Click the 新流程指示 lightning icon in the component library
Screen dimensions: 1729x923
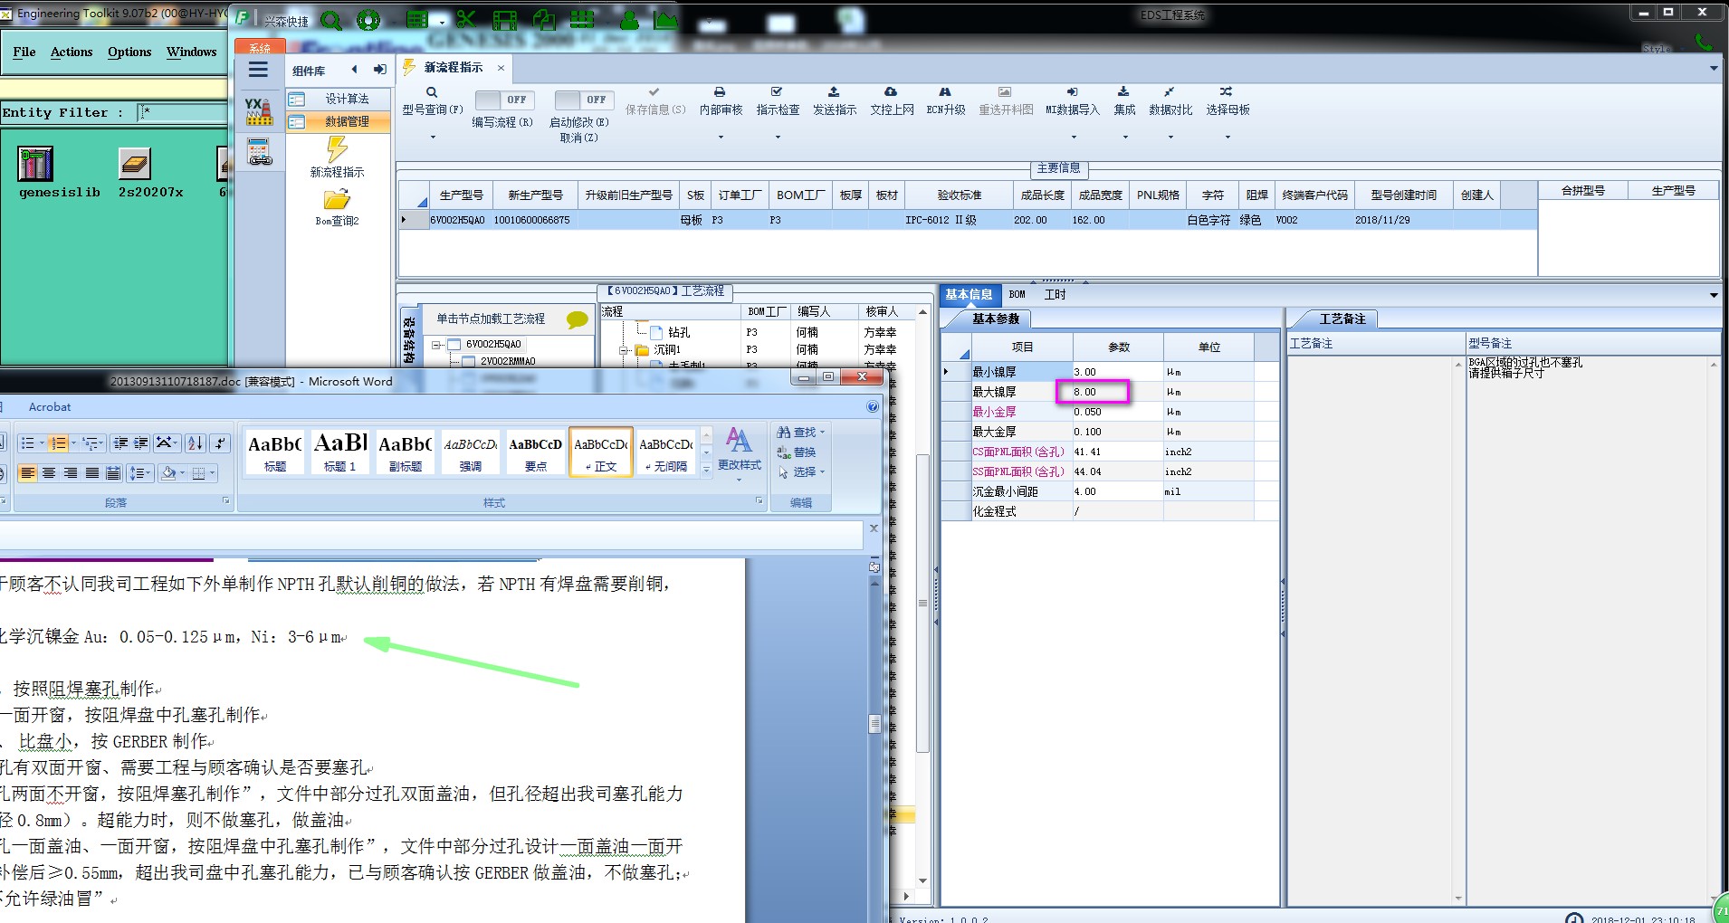[337, 148]
